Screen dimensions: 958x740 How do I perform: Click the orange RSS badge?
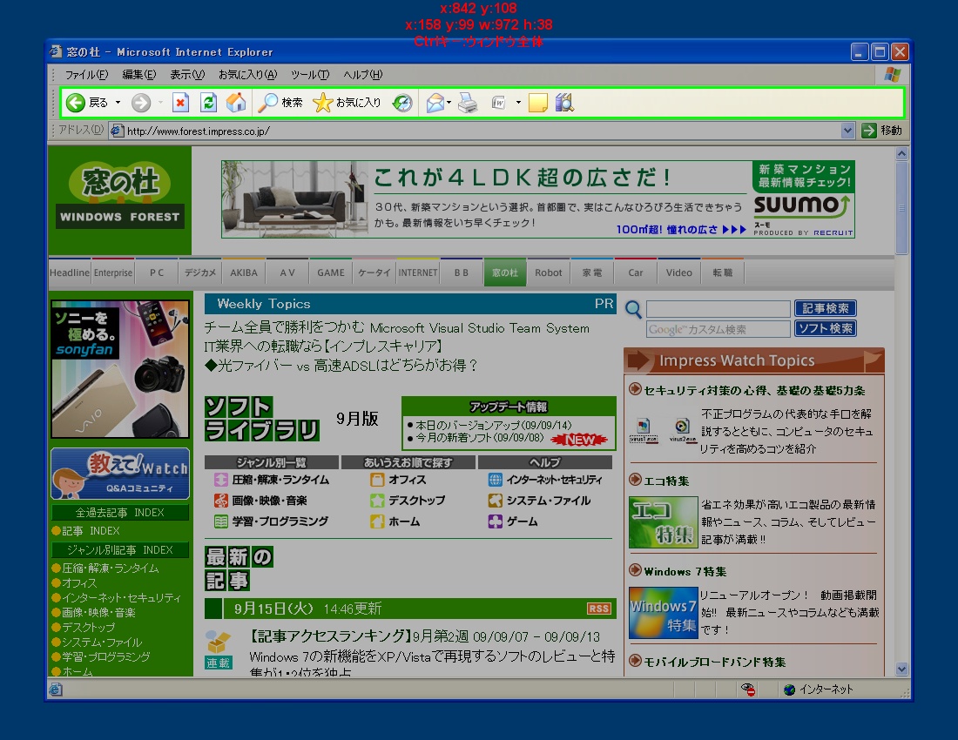[599, 609]
